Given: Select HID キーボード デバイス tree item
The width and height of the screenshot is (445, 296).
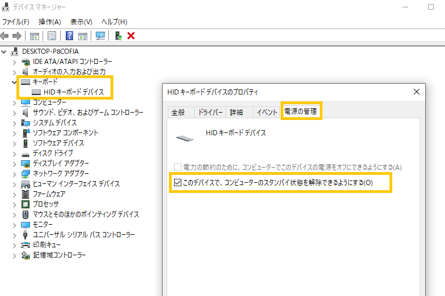Looking at the screenshot, I should point(74,92).
